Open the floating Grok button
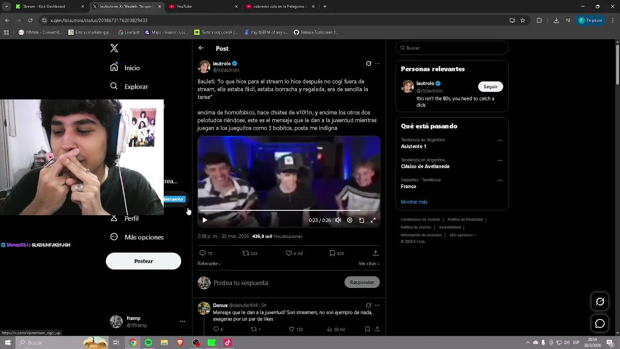This screenshot has width=620, height=349. coord(600,301)
